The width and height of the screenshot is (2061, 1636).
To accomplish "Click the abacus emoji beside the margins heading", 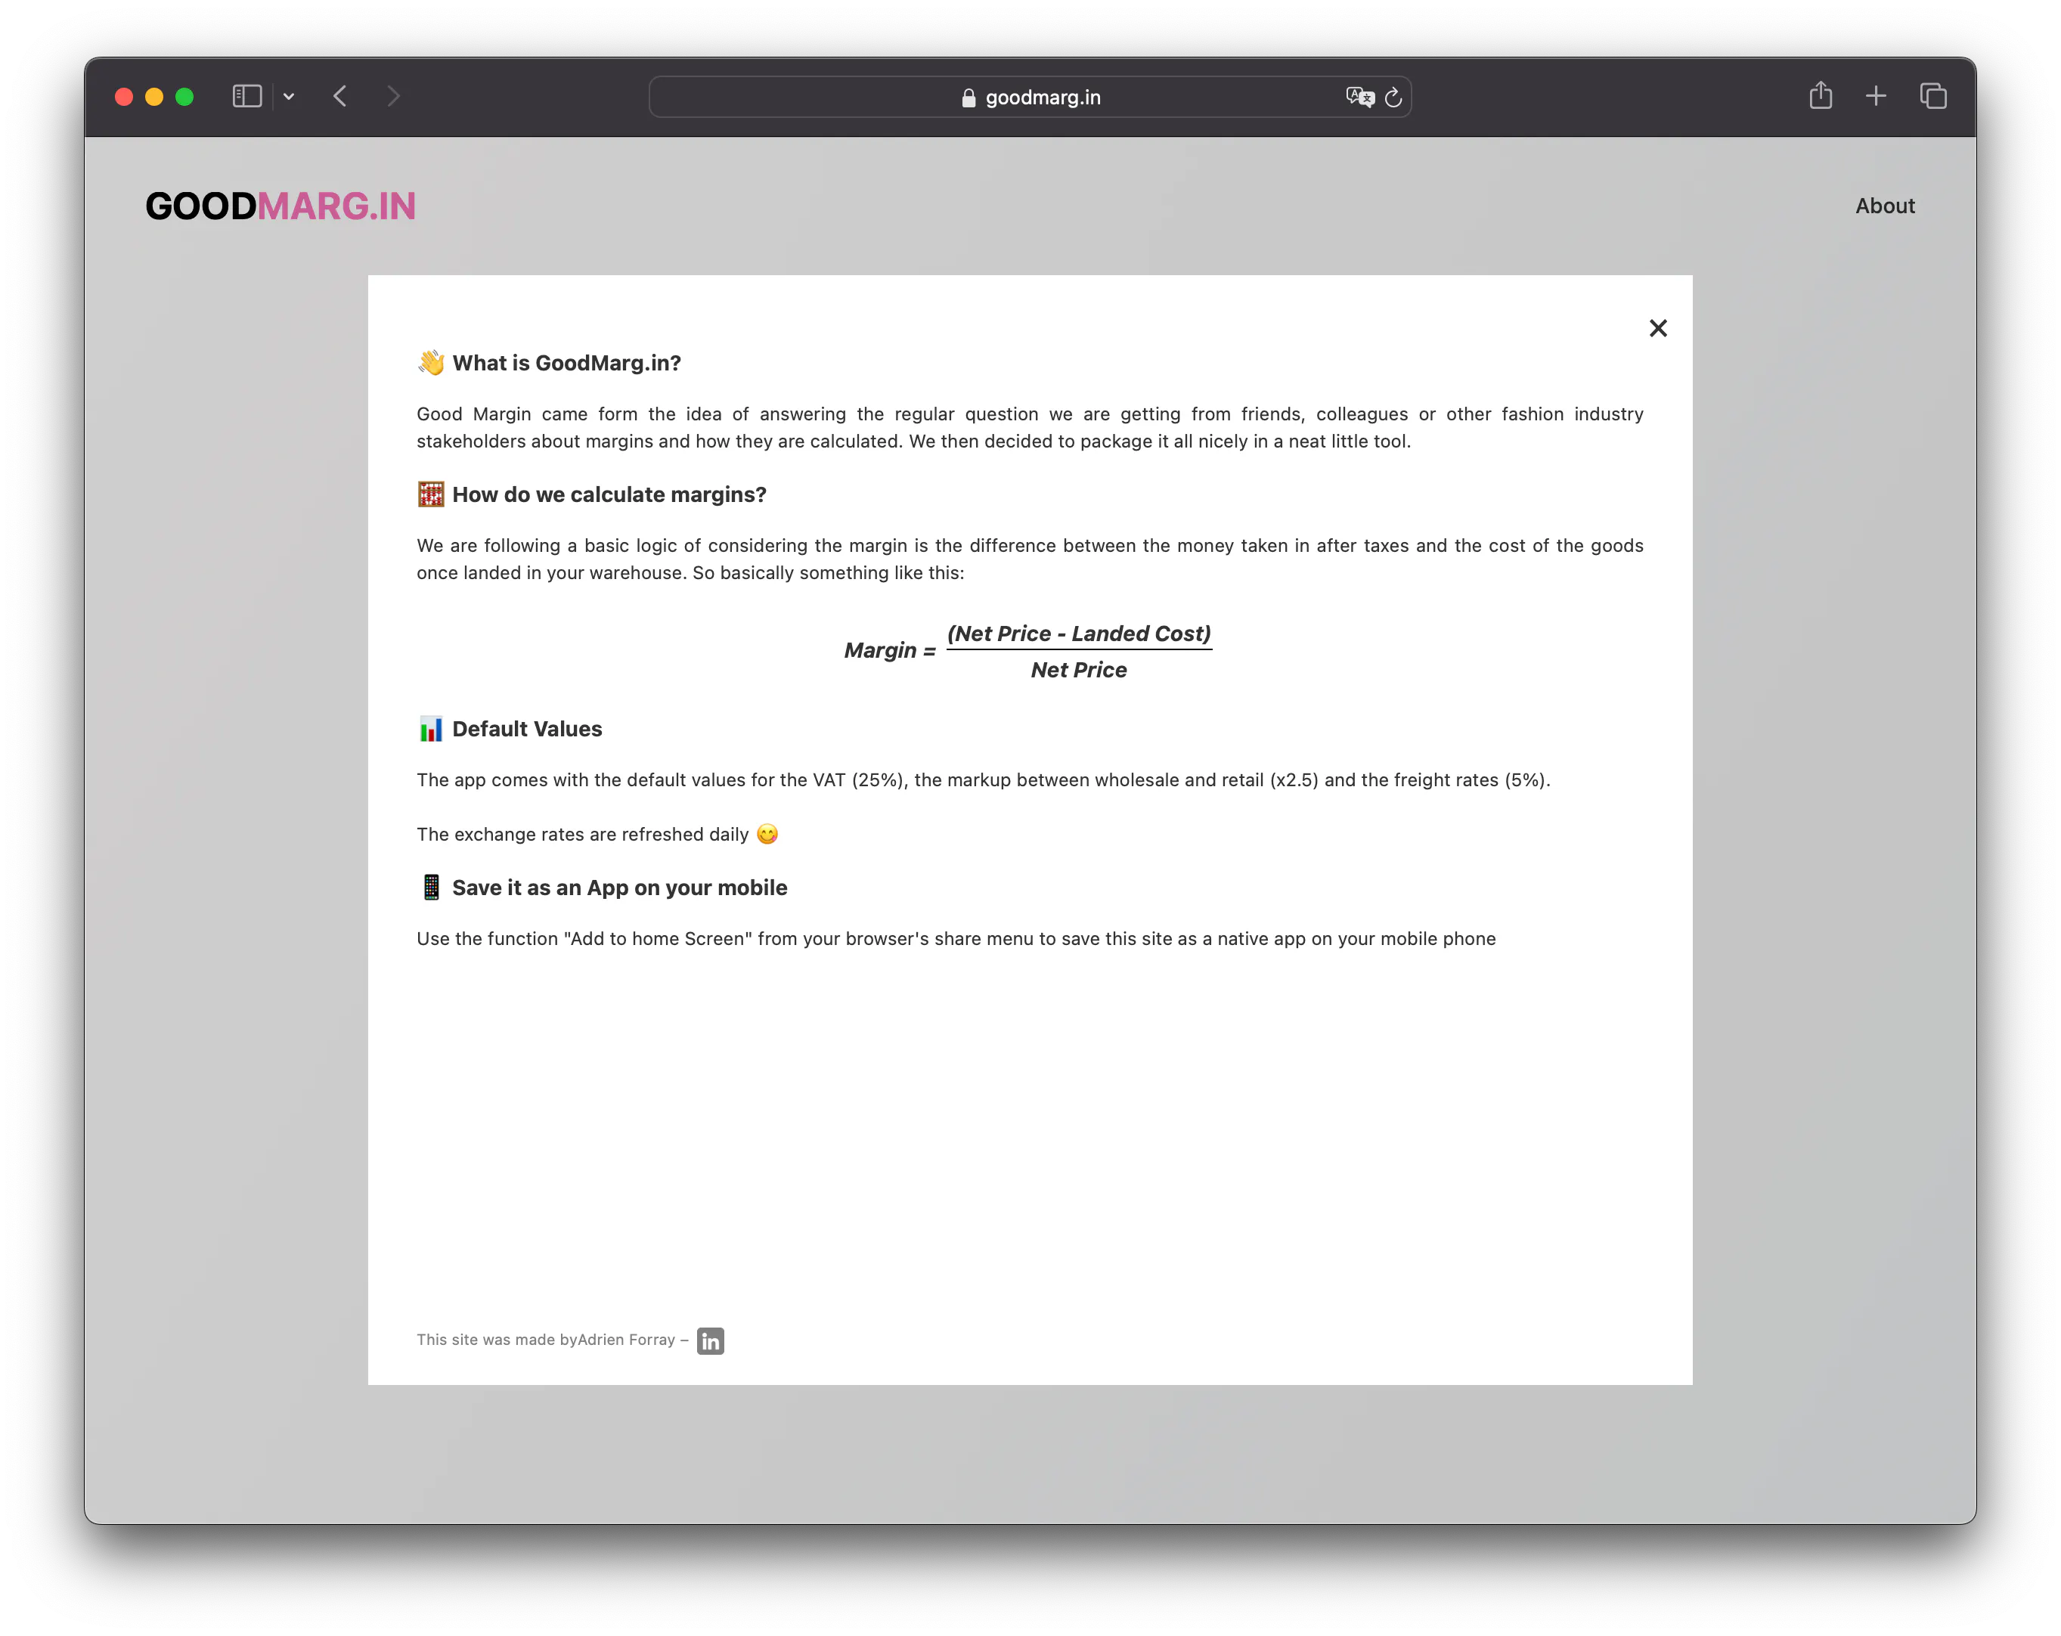I will tap(431, 494).
